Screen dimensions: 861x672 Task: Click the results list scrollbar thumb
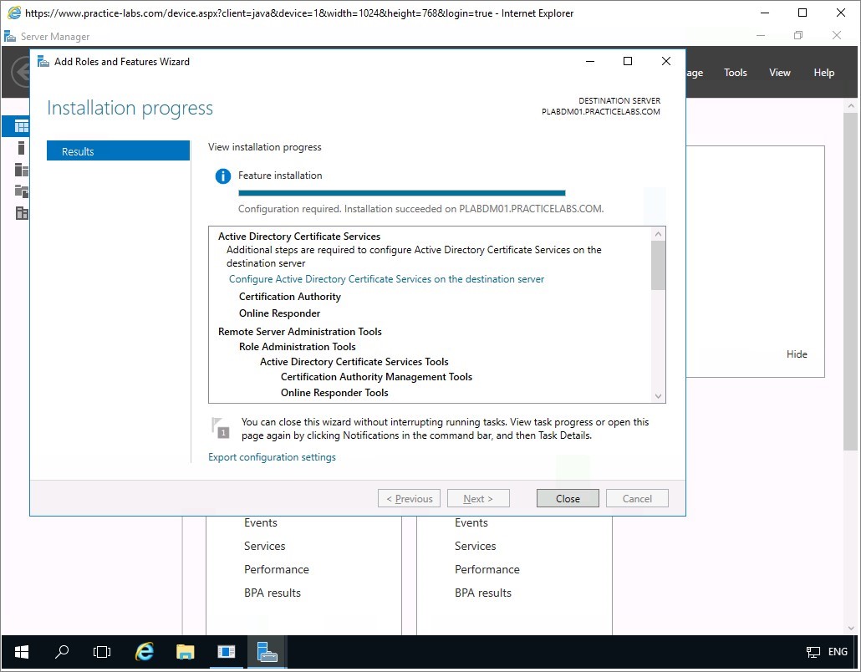[x=659, y=265]
